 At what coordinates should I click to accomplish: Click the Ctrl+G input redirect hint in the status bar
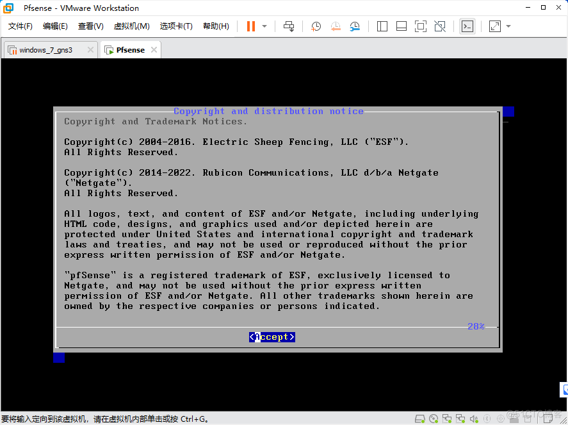pyautogui.click(x=106, y=419)
